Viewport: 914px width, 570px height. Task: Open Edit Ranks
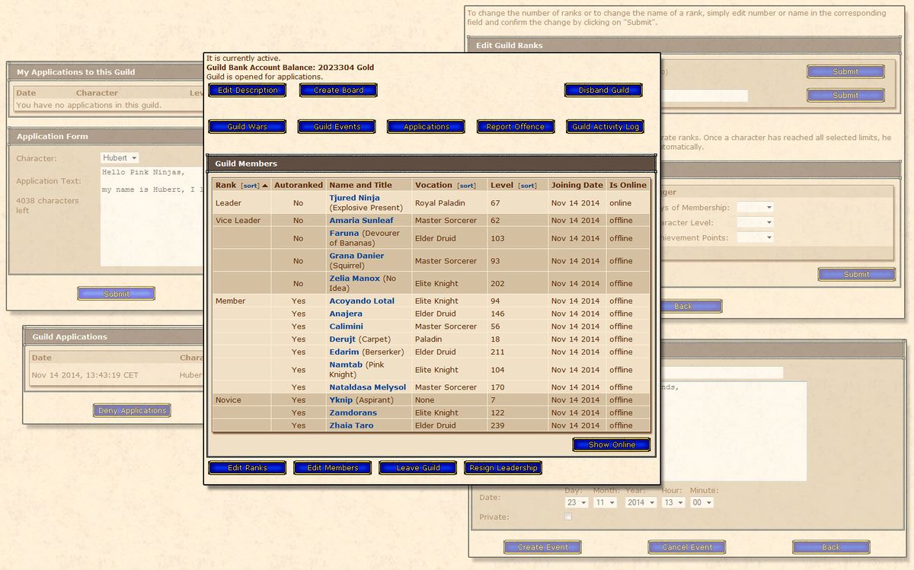tap(247, 468)
